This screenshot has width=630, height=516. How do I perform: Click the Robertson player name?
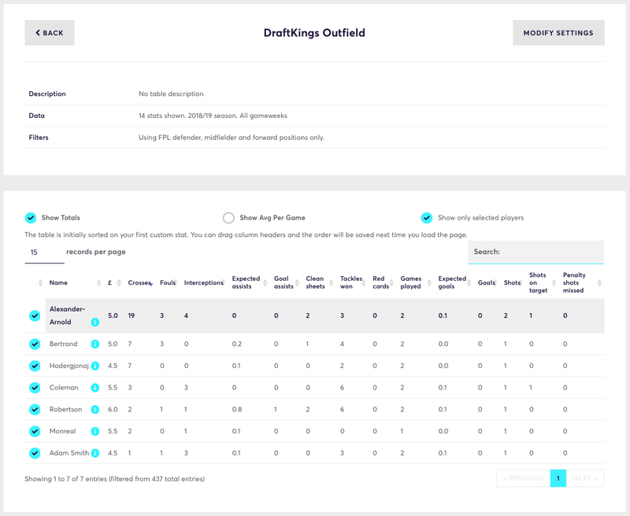(x=65, y=409)
